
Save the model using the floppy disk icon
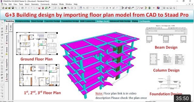(13, 8)
